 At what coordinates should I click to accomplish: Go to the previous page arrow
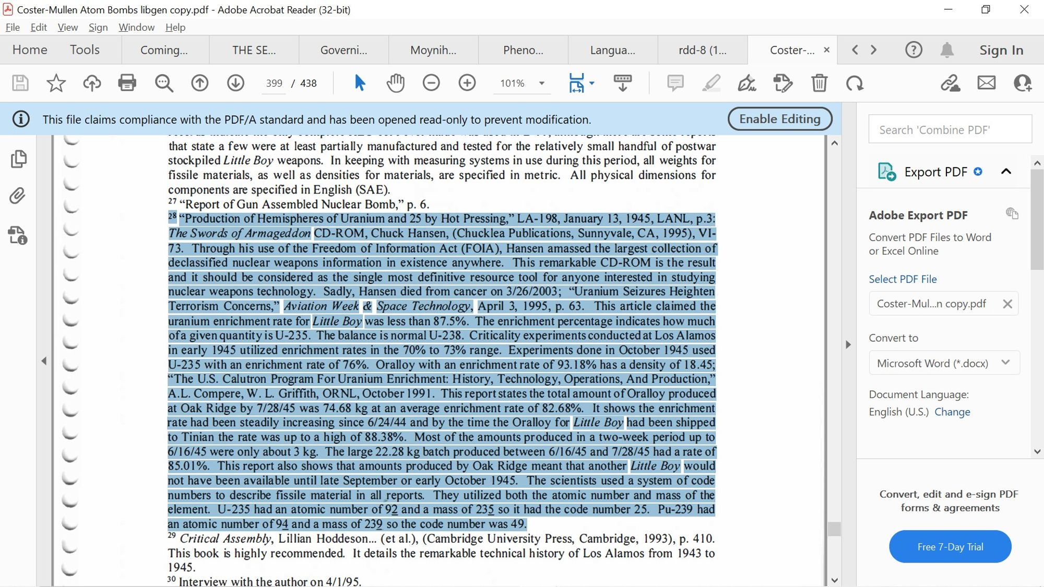tap(200, 83)
